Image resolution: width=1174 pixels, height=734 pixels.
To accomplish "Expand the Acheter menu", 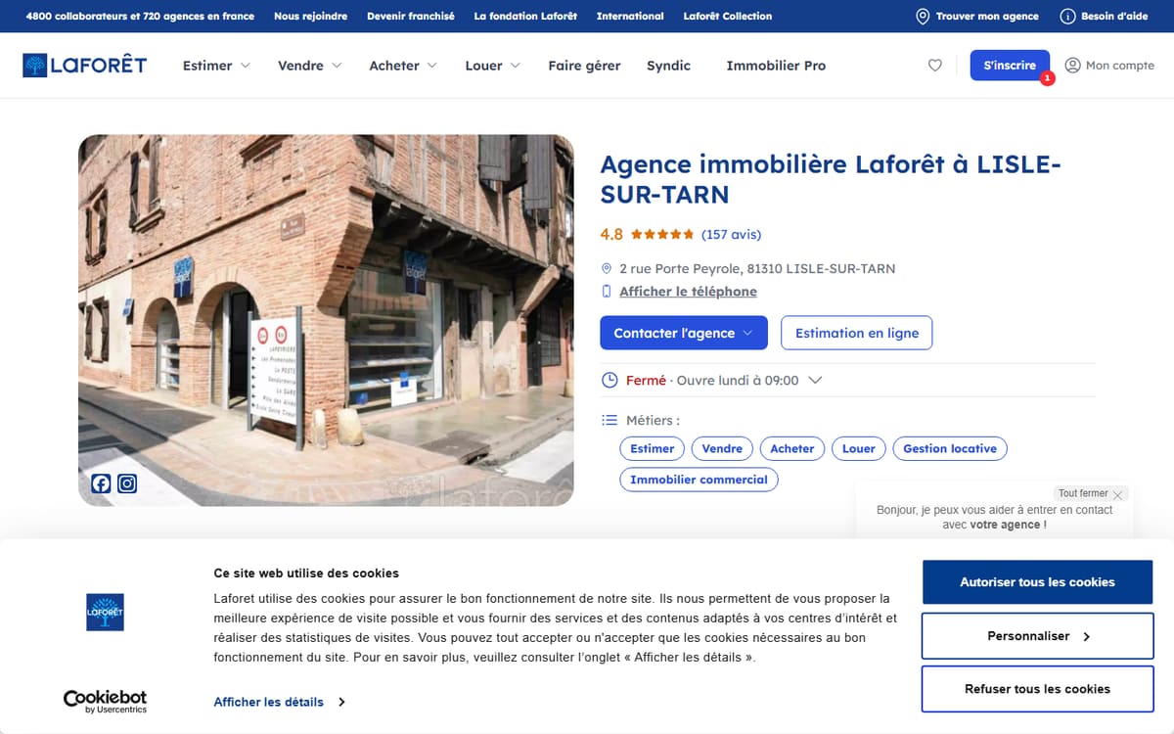I will point(403,66).
